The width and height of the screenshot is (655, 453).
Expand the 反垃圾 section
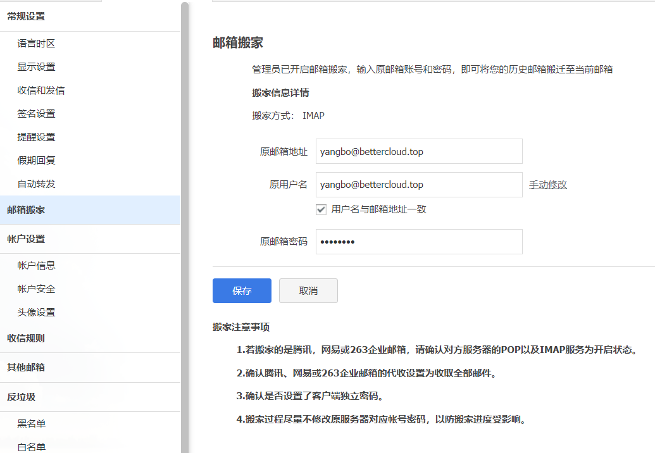(x=21, y=397)
